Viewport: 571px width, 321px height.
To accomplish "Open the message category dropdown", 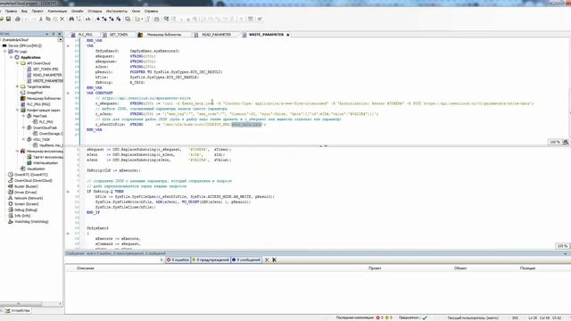I will [161, 259].
